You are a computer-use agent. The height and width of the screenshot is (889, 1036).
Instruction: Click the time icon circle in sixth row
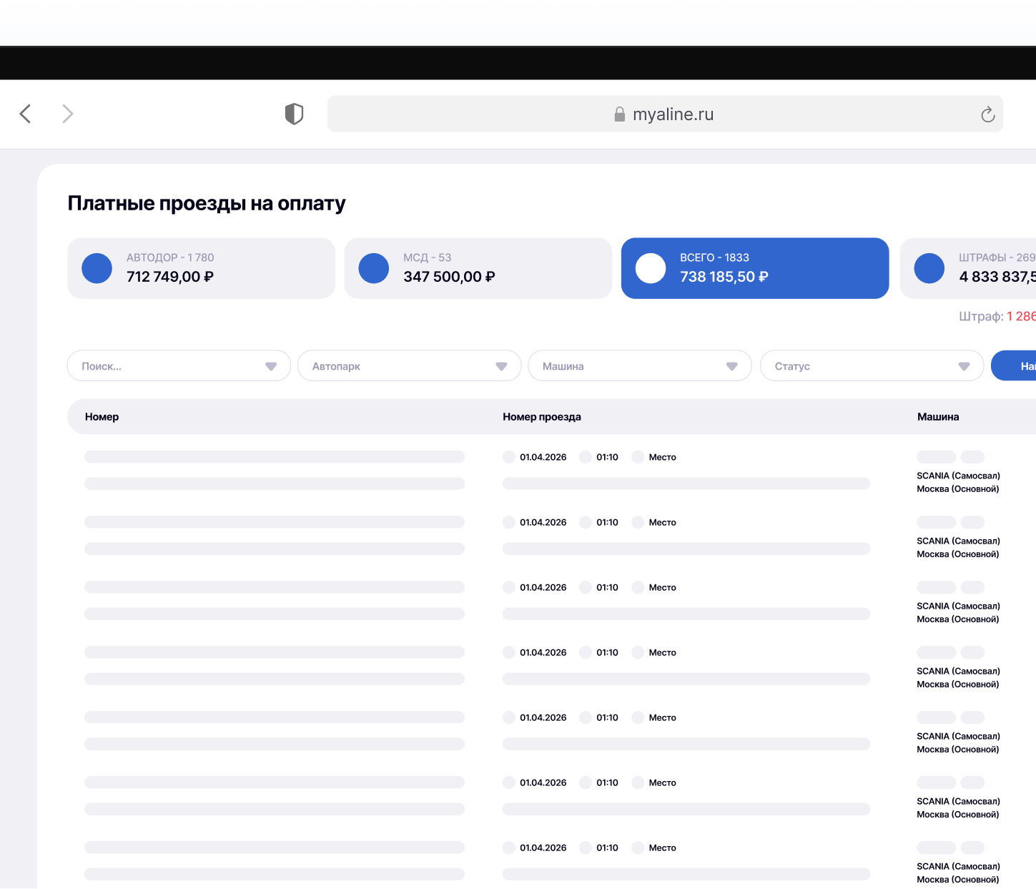pyautogui.click(x=586, y=782)
